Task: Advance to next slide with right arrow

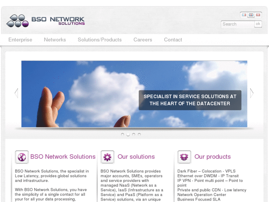Action: (x=252, y=93)
